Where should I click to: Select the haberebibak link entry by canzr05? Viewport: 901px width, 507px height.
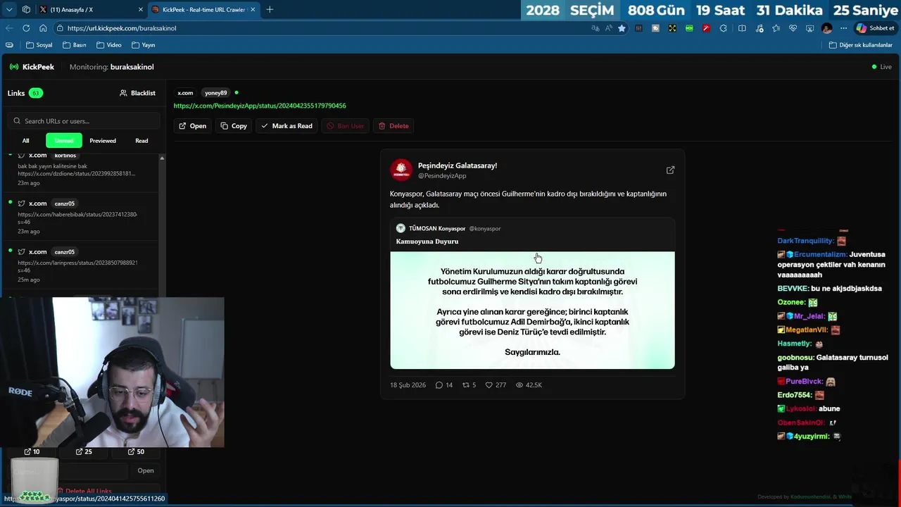(x=81, y=217)
